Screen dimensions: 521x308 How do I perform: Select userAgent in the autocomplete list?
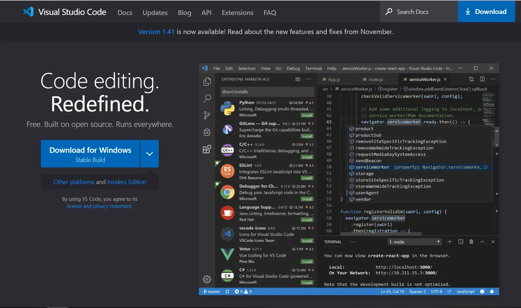[419, 193]
